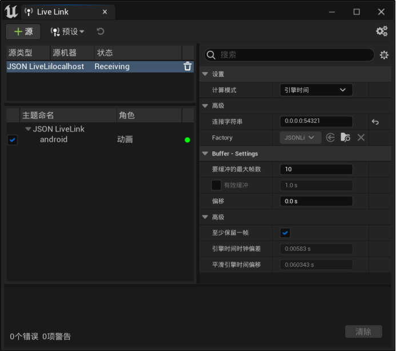Viewport: 396px width, 351px height.
Task: Click the add 源 button
Action: [23, 31]
